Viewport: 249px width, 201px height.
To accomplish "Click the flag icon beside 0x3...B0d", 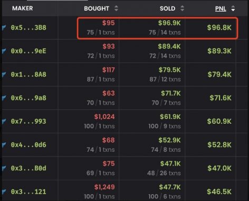I will [x=4, y=168].
